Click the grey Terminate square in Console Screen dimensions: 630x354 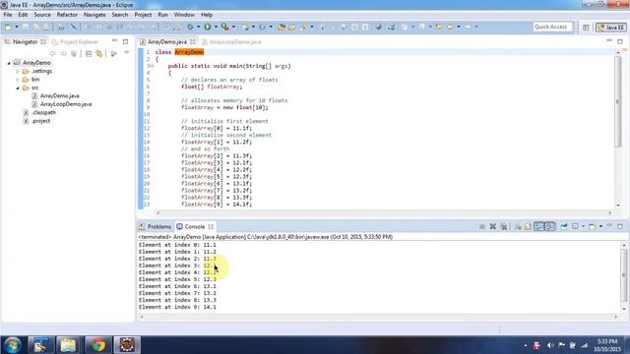point(482,227)
